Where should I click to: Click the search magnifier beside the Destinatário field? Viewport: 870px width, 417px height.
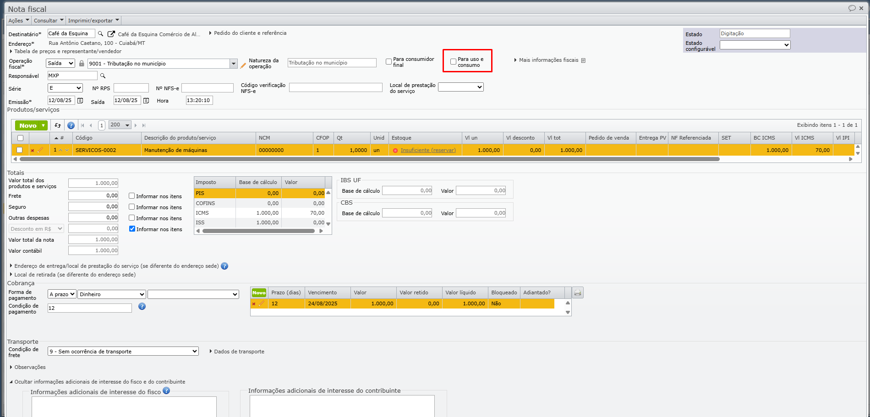(101, 33)
